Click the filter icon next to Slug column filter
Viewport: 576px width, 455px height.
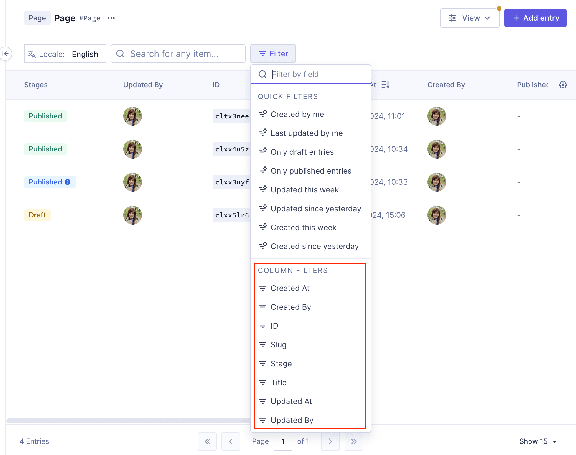(x=263, y=344)
